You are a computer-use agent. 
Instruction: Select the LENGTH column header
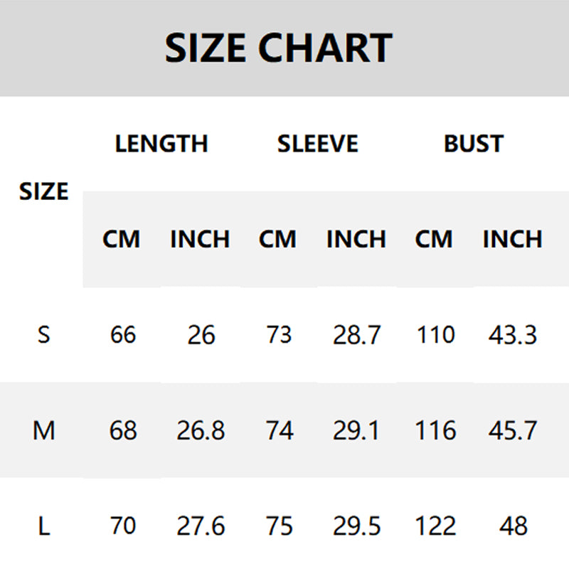[x=161, y=144]
